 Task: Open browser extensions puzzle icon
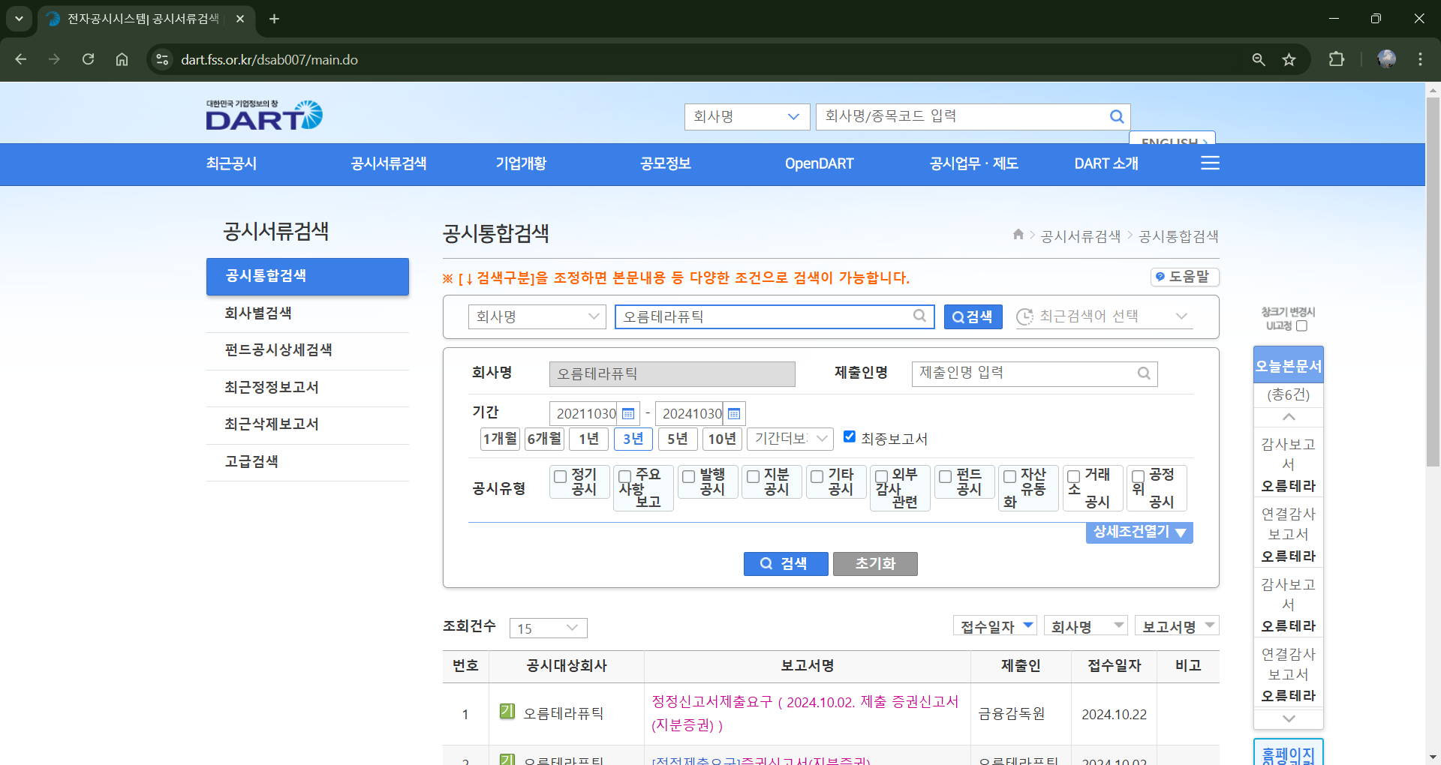point(1337,59)
